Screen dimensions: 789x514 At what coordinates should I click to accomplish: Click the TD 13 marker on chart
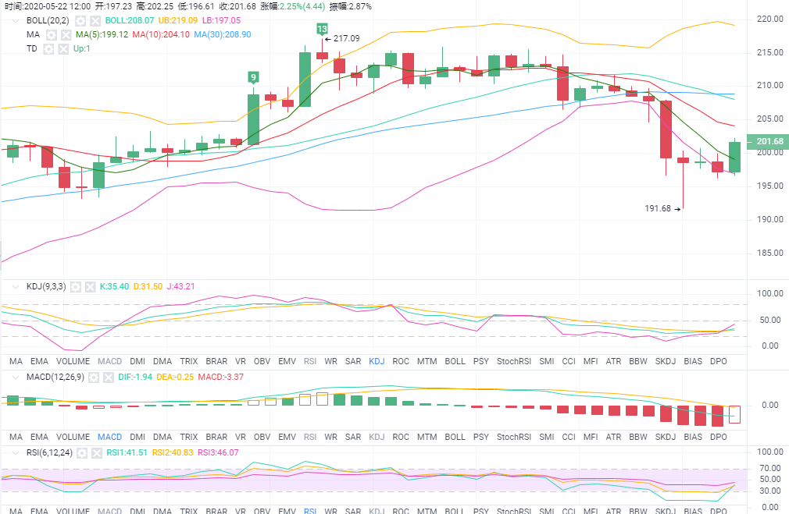pos(322,29)
